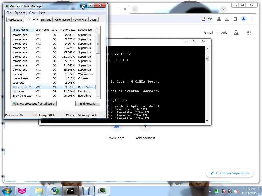Switch to the Services tab

(x=46, y=20)
